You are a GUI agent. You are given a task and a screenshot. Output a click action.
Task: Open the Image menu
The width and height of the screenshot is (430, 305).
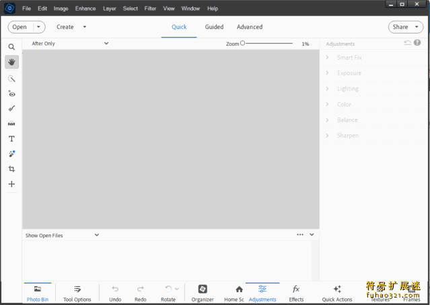pyautogui.click(x=61, y=9)
